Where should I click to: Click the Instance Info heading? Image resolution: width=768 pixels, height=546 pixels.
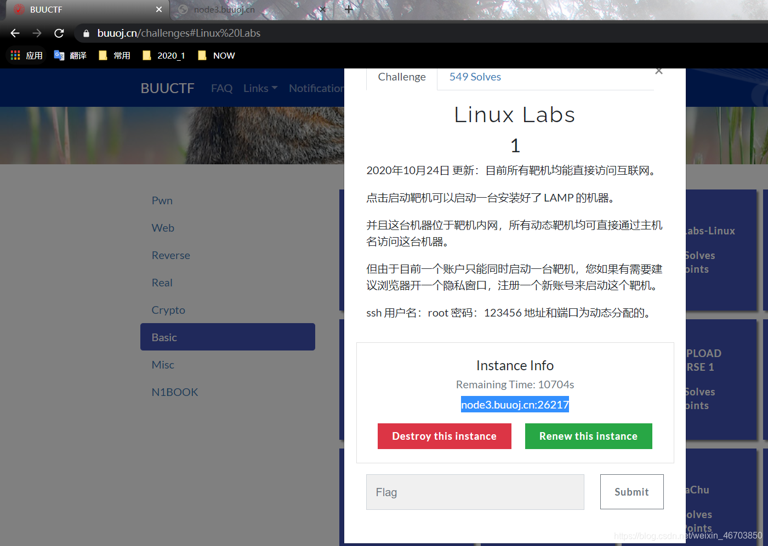tap(515, 365)
